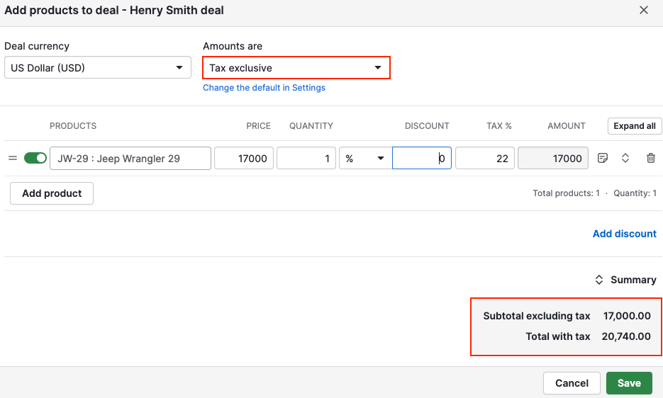Click the quantity field showing 1
The image size is (663, 398).
(306, 159)
